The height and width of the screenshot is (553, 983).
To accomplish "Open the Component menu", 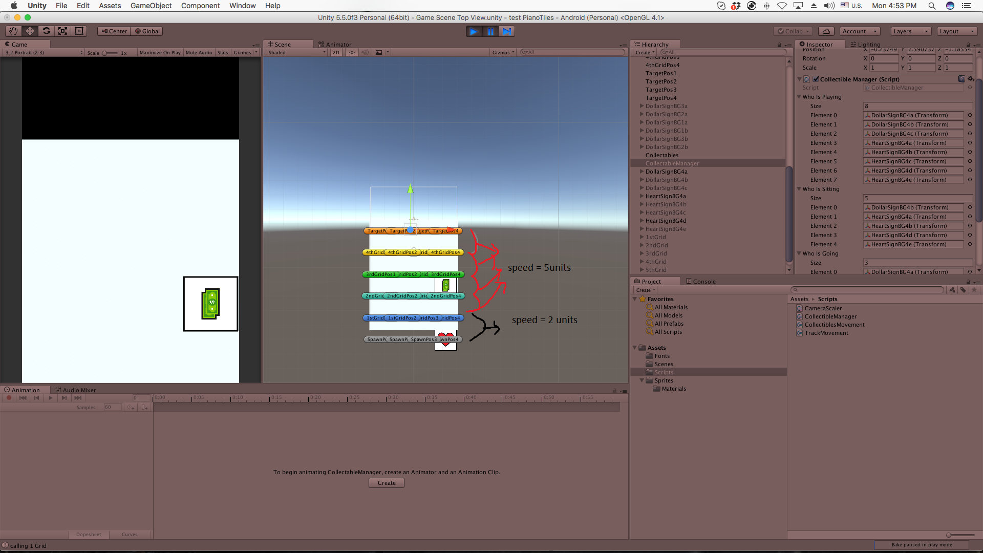I will 200,6.
